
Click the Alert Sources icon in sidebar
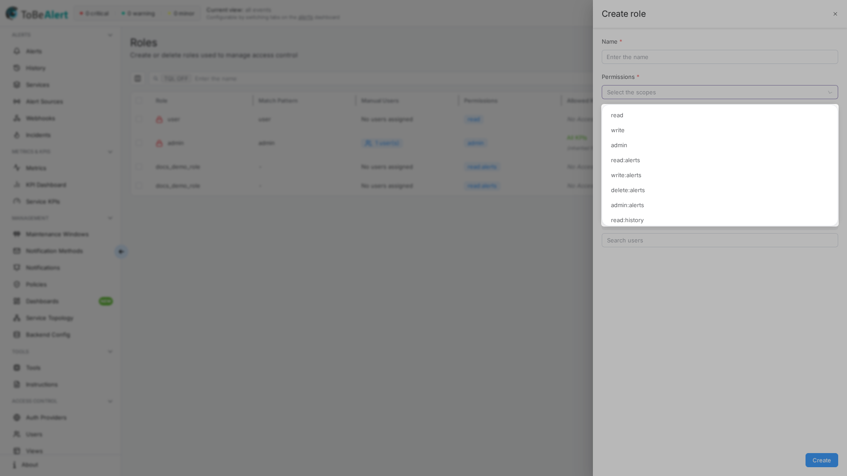point(17,101)
